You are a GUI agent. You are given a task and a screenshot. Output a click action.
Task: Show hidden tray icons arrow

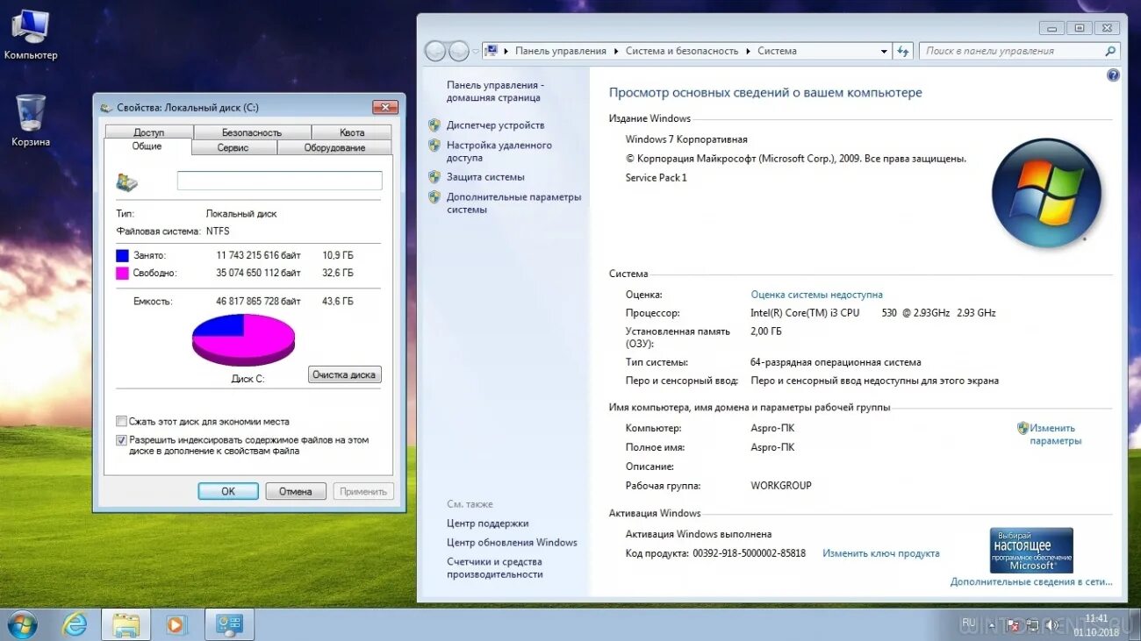pyautogui.click(x=990, y=626)
